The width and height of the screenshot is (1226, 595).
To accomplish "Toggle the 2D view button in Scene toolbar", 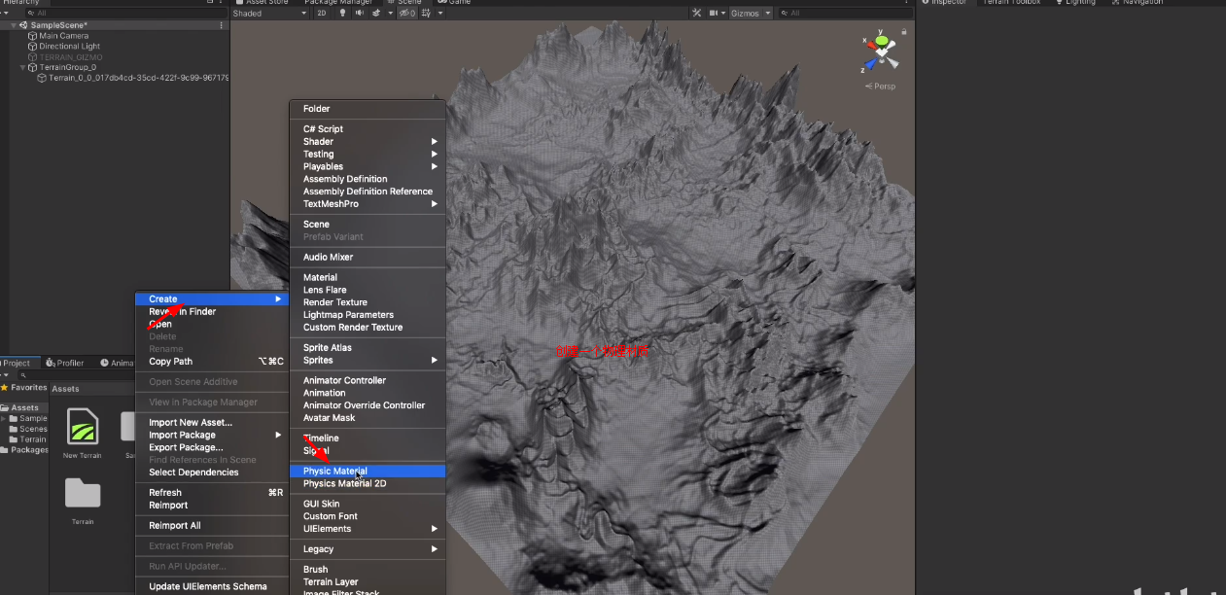I will pos(321,14).
